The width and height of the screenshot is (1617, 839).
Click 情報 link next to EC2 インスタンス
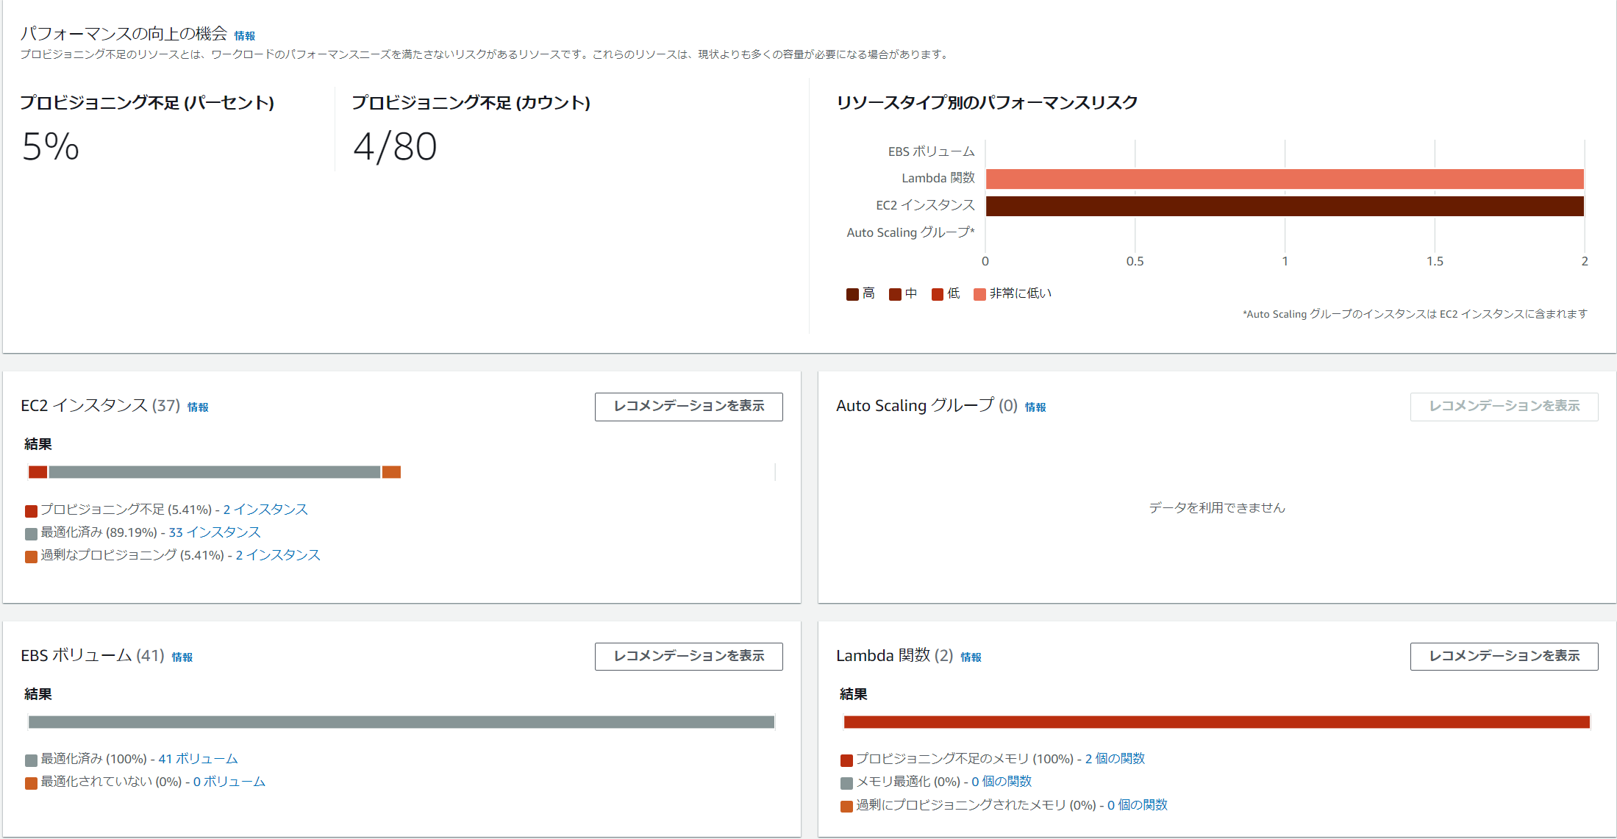click(198, 407)
